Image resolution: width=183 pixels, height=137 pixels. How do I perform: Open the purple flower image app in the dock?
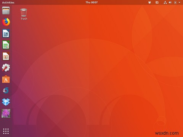pyautogui.click(x=6, y=113)
